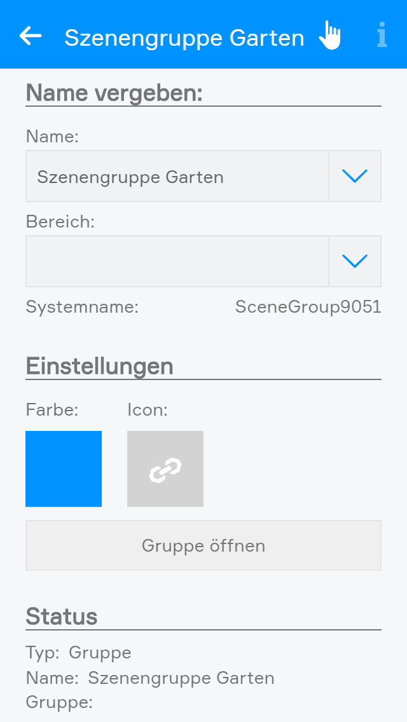Click the Status section heading
Image resolution: width=407 pixels, height=722 pixels.
click(x=62, y=616)
